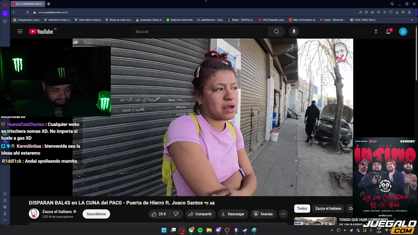This screenshot has width=418, height=235.
Task: Open YouTube hamburger guide menu
Action: (20, 31)
